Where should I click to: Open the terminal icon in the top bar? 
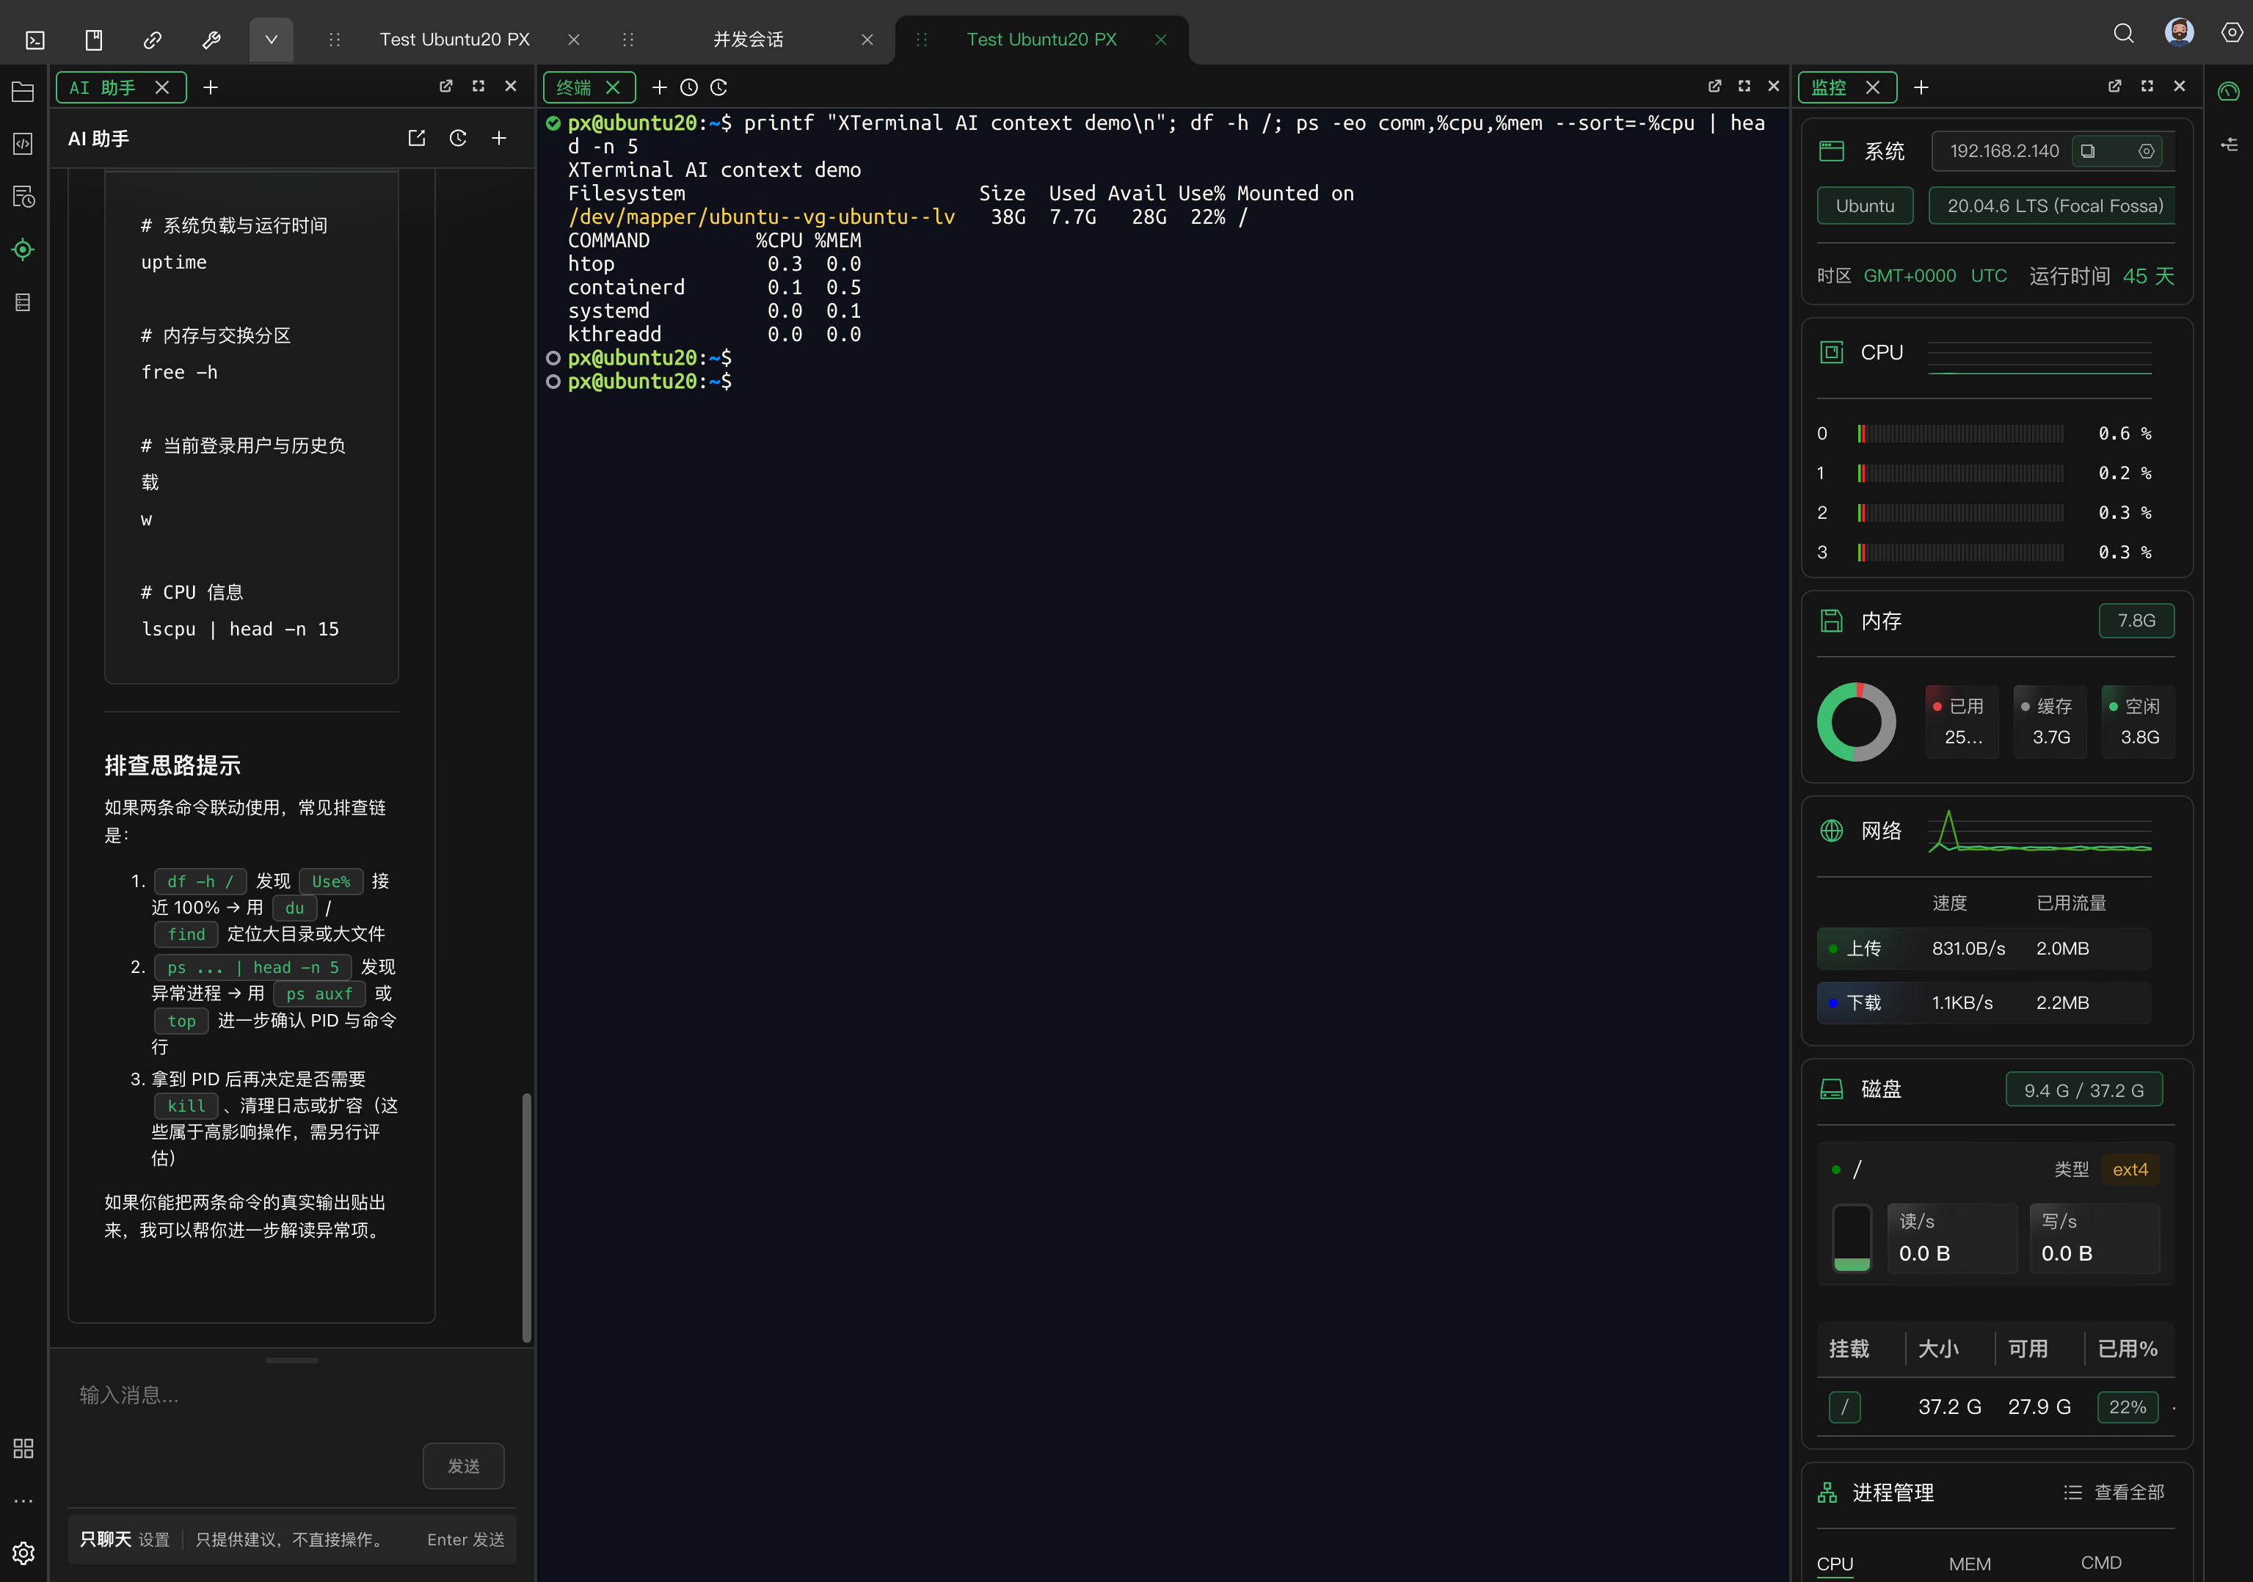tap(35, 39)
